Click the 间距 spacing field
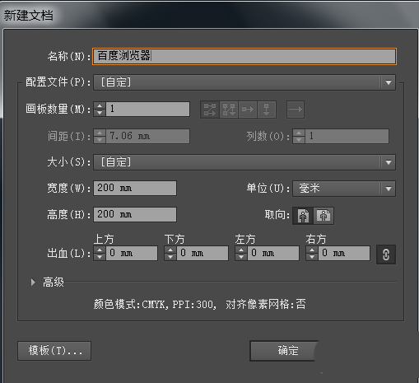The height and width of the screenshot is (383, 419). tap(147, 136)
